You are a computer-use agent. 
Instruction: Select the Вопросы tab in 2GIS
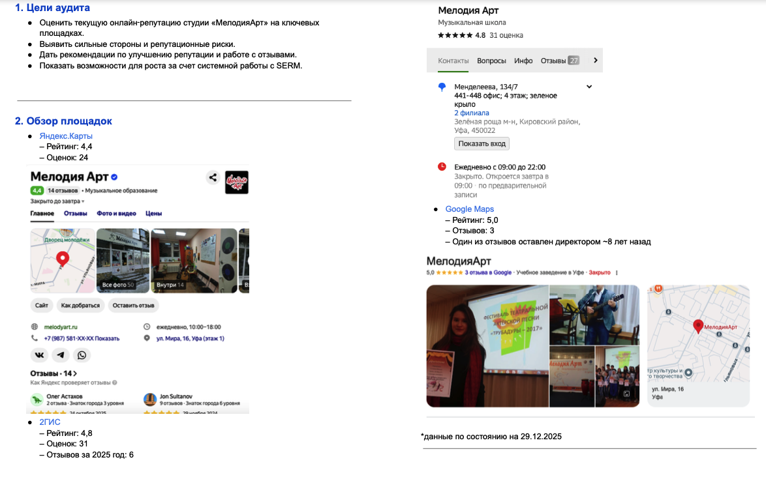click(x=491, y=61)
